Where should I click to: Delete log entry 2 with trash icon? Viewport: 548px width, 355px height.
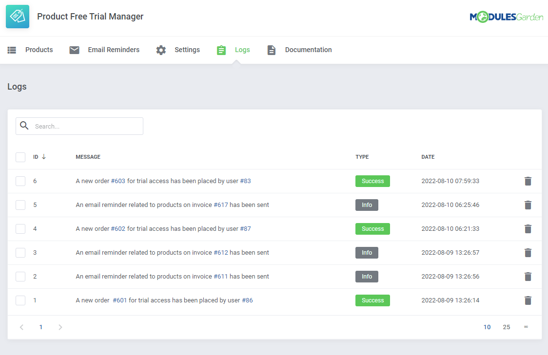(x=528, y=277)
